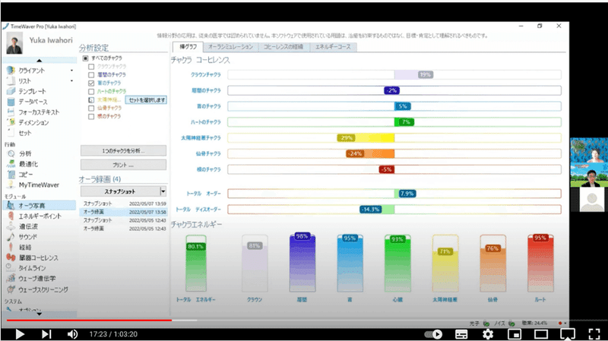Toggle YouTube subtitles icon
This screenshot has height=341, width=608.
point(461,334)
